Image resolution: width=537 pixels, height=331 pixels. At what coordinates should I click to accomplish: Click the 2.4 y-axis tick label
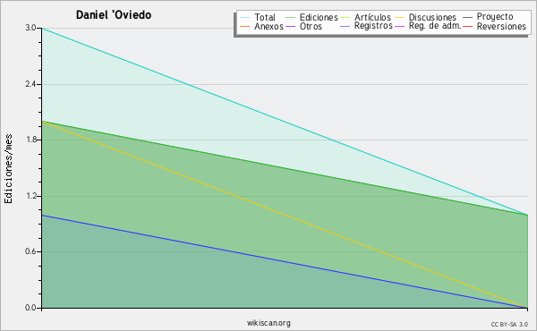30,84
